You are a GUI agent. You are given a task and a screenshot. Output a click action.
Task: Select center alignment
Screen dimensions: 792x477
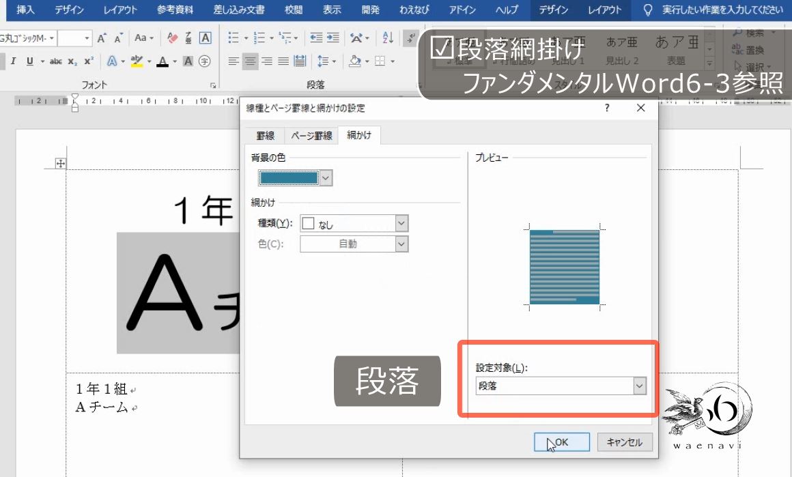(249, 61)
